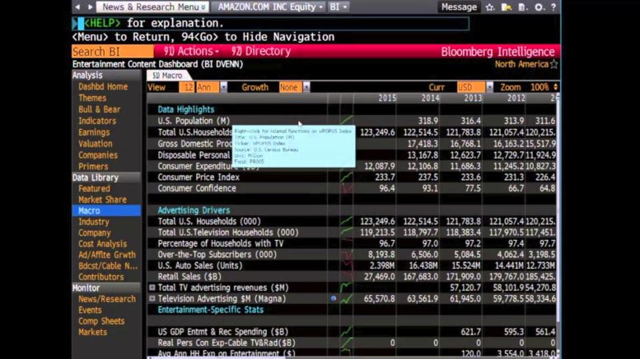
Task: Open sparkline chart for Over-the-Top Subscribers row
Action: [346, 255]
